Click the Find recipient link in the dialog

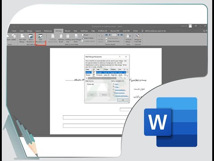(120, 93)
